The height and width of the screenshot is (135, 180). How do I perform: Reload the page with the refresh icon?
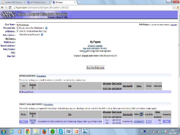pyautogui.click(x=10, y=7)
